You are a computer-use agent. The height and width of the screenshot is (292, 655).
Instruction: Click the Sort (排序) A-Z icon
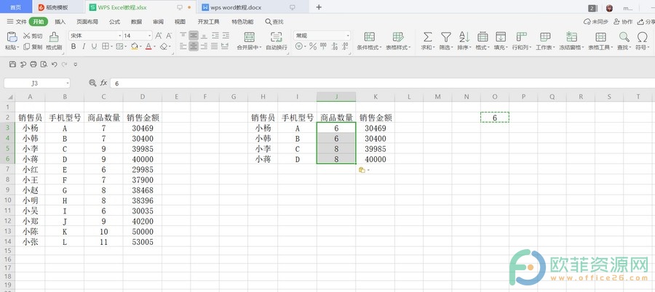[464, 37]
